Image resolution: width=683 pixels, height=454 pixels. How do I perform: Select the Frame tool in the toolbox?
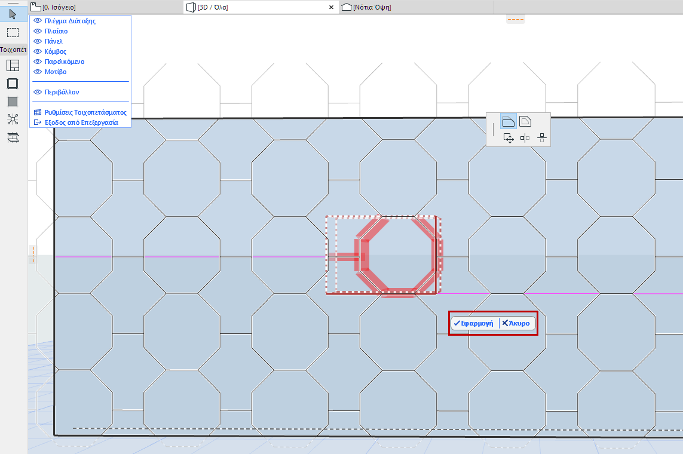[x=12, y=84]
